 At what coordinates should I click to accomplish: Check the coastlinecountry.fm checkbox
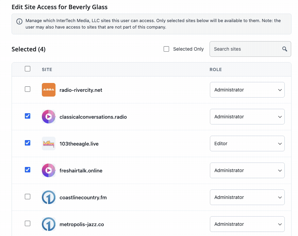tap(28, 197)
